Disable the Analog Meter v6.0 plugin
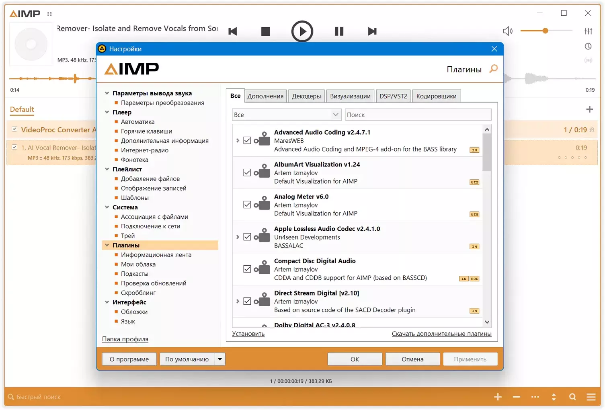Image resolution: width=605 pixels, height=410 pixels. point(247,205)
